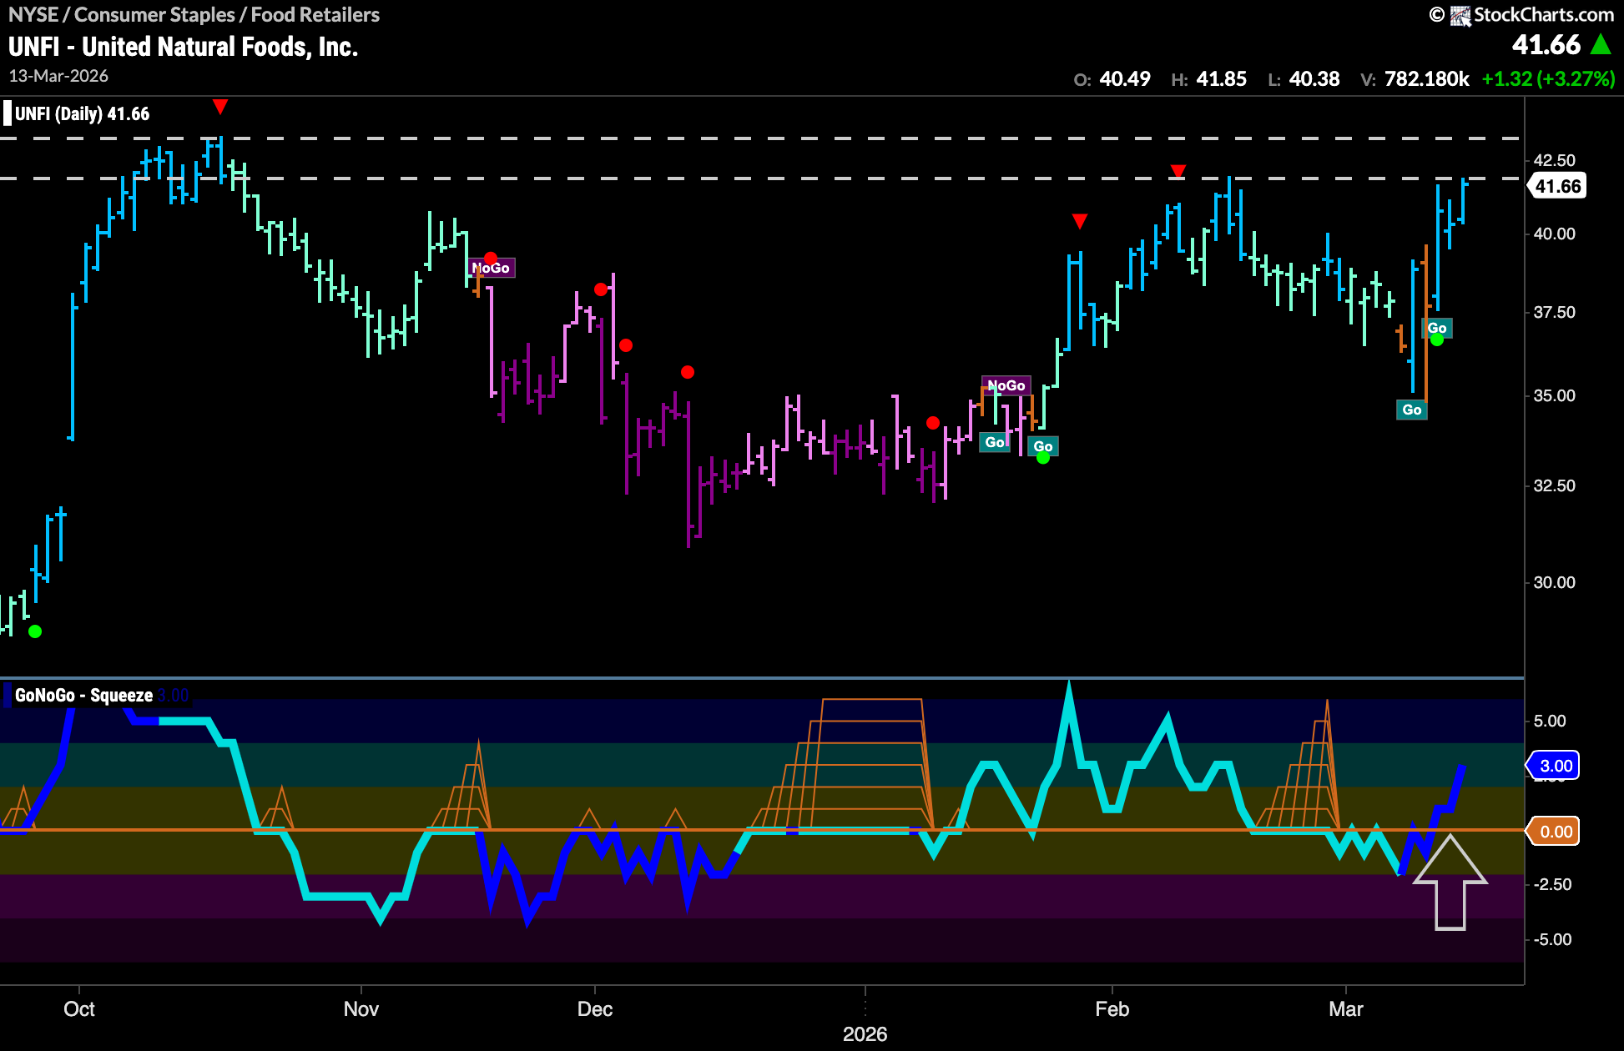This screenshot has height=1051, width=1624.
Task: Click the red triangle marker above the October high
Action: click(219, 106)
